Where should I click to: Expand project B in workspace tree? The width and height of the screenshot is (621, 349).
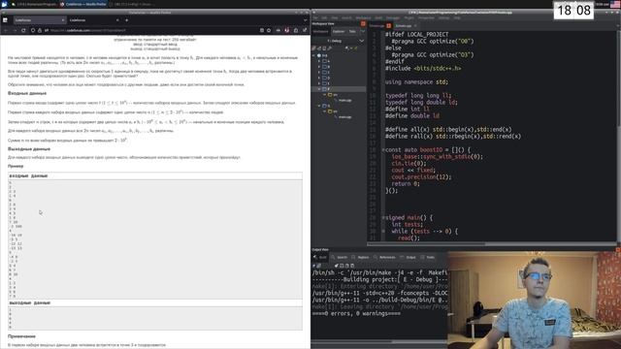coord(319,67)
